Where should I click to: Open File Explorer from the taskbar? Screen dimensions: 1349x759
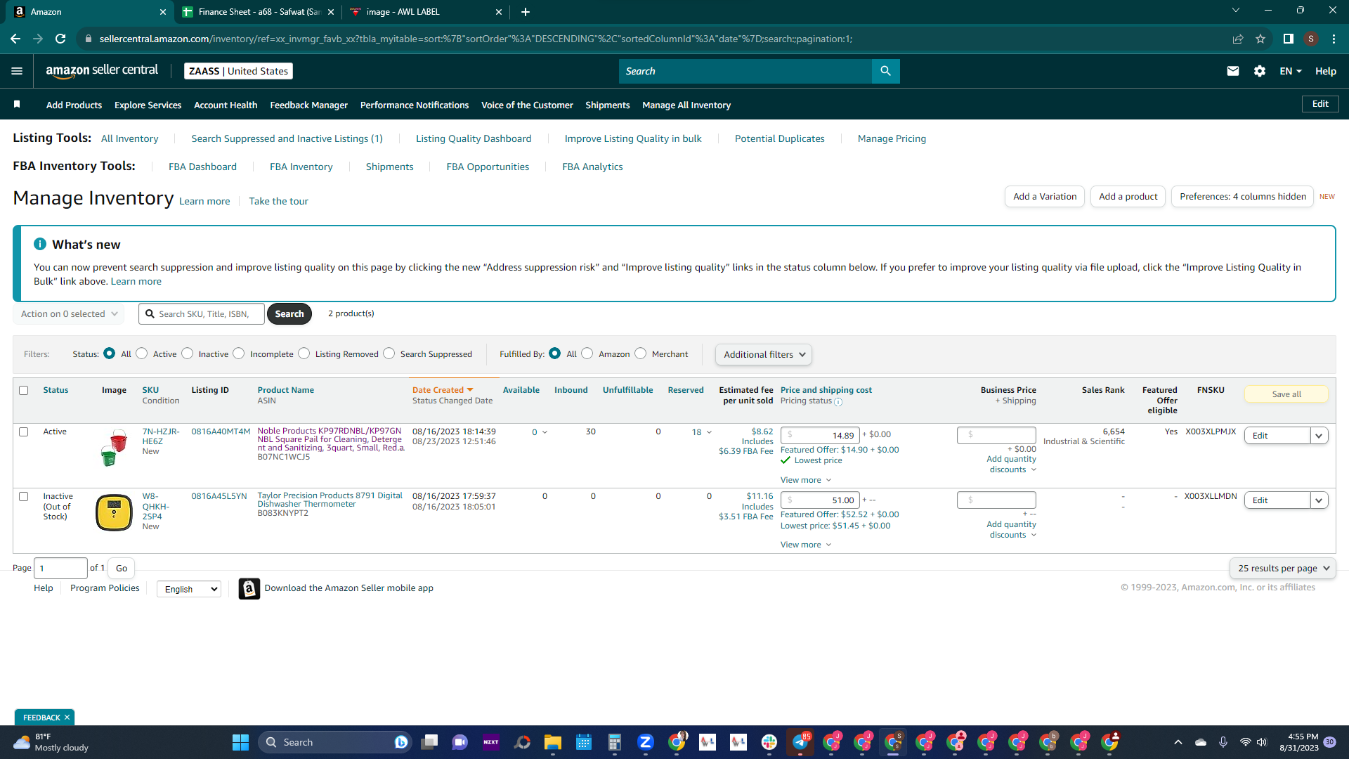tap(552, 742)
